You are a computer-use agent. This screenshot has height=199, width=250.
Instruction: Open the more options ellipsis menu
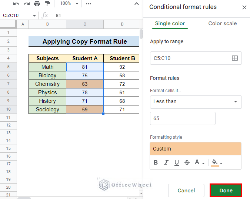88,4
